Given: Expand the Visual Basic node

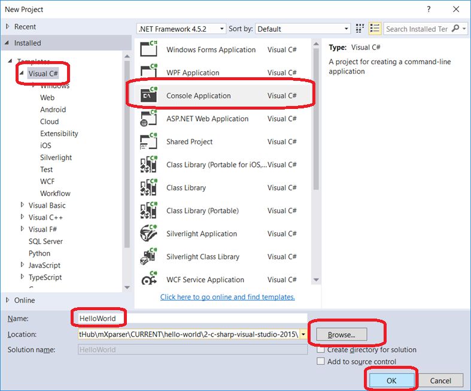Looking at the screenshot, I should tap(22, 205).
